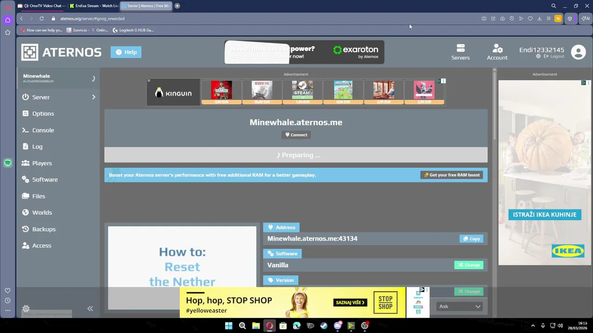Open the Account page icon
The width and height of the screenshot is (593, 333).
[497, 52]
